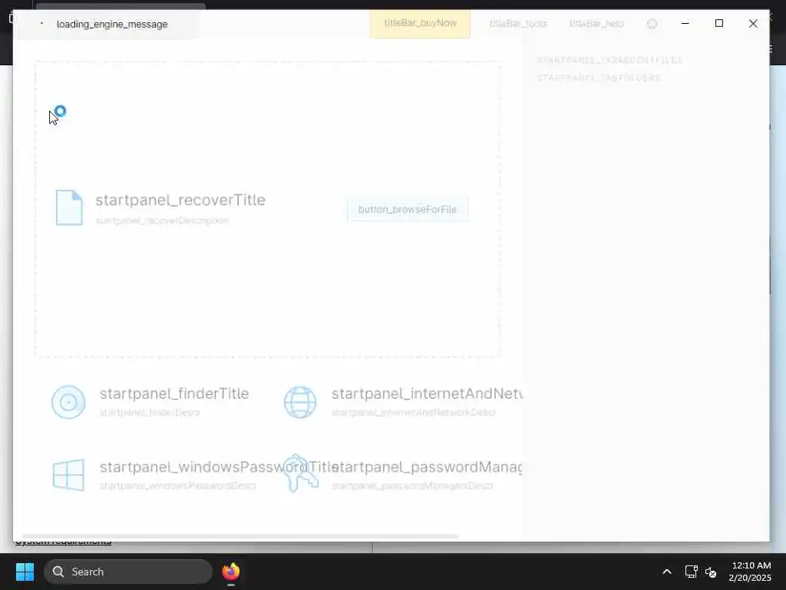Click startpanel_internetAndNetworkDescr subtitle text

[x=414, y=413]
